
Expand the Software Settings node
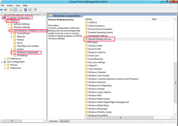[x=8, y=24]
